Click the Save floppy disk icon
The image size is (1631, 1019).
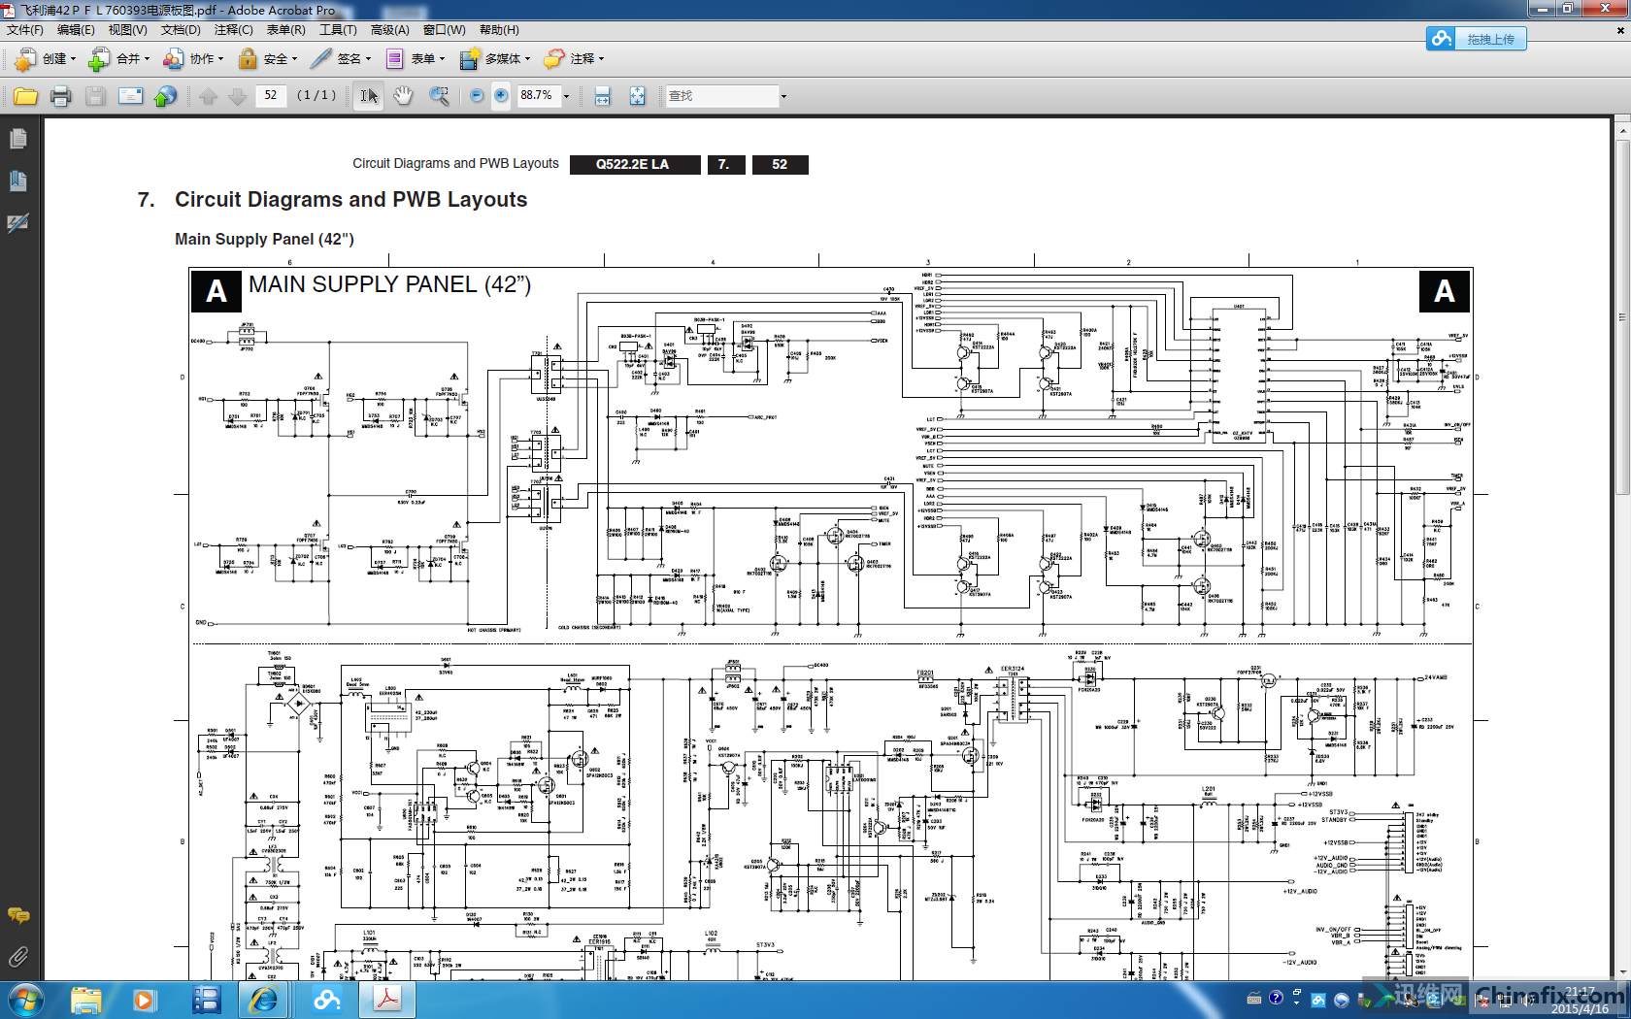[95, 96]
